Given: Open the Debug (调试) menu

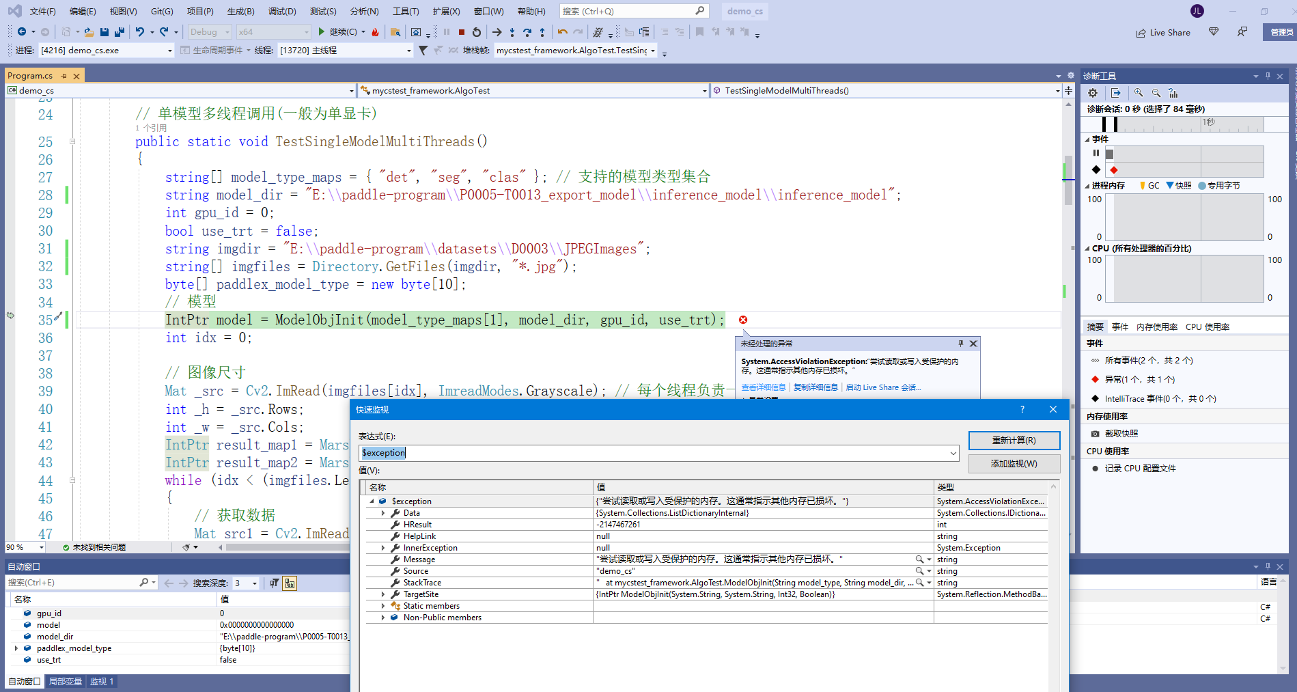Looking at the screenshot, I should coord(282,11).
